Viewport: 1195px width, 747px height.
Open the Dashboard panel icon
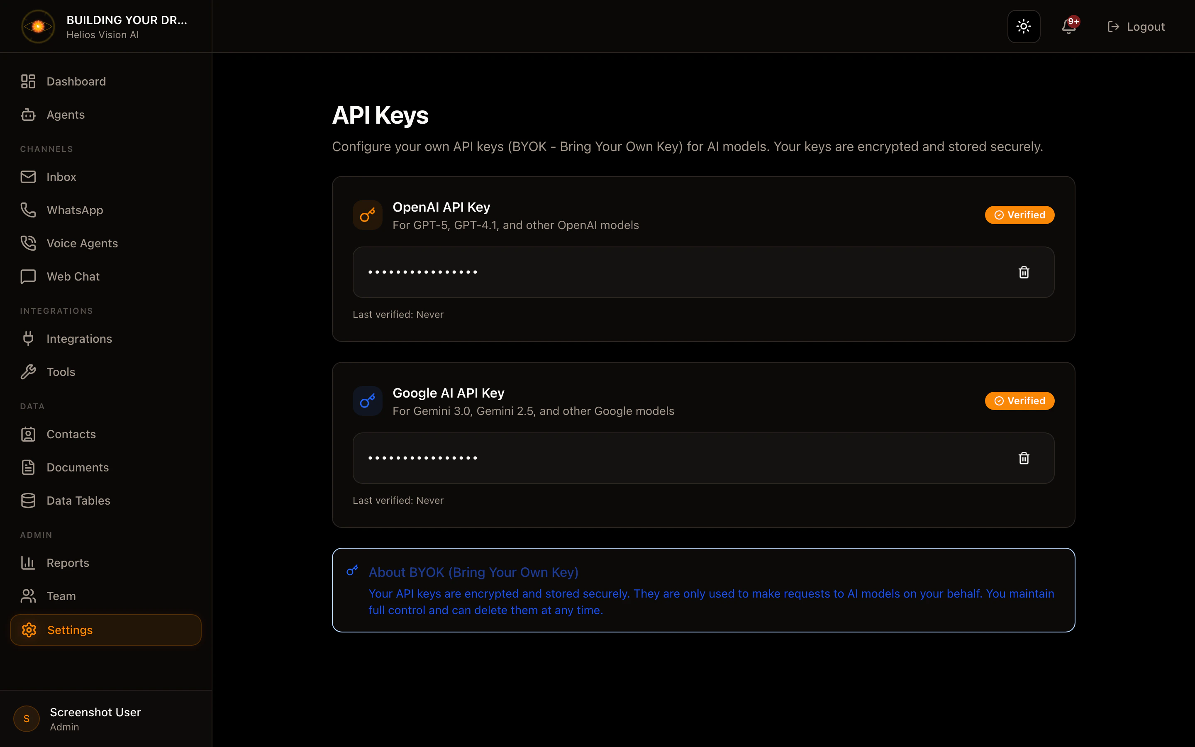(28, 81)
